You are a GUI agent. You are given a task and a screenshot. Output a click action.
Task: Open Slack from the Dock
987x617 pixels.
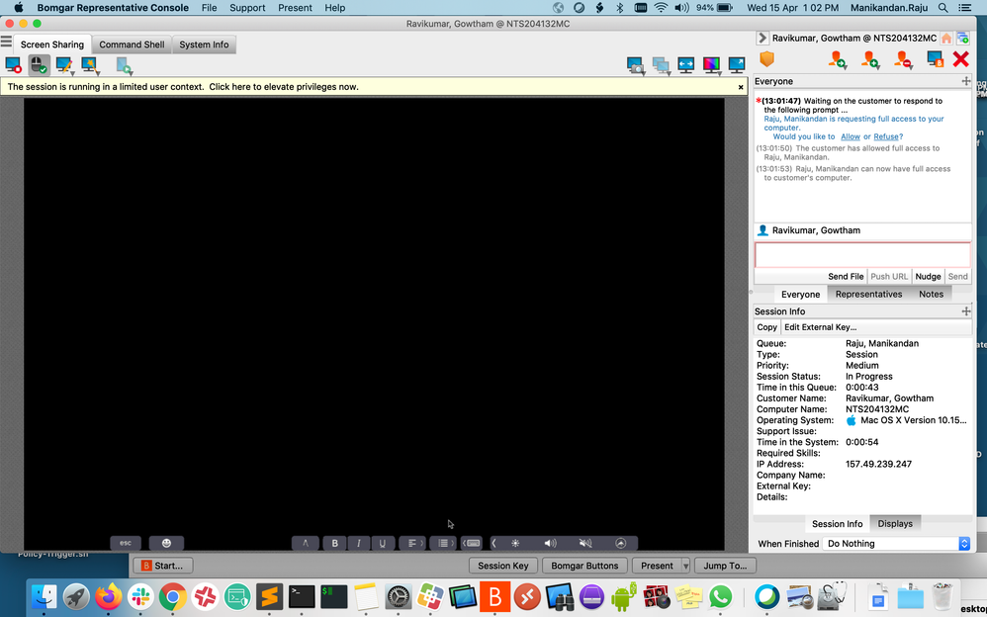click(x=140, y=596)
